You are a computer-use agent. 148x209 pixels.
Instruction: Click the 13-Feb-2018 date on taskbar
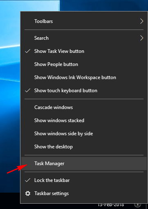pyautogui.click(x=111, y=205)
